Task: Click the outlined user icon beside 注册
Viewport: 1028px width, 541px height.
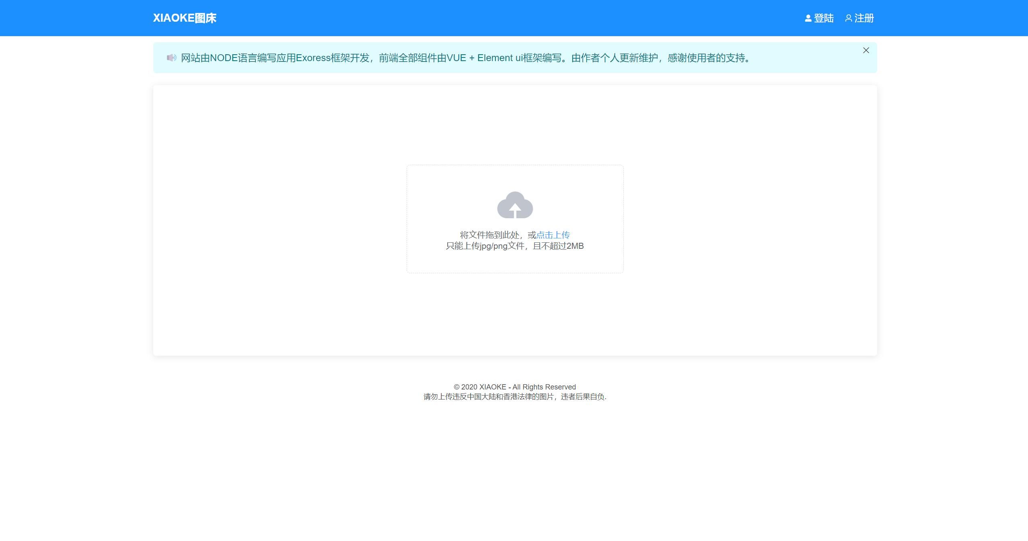Action: 848,18
